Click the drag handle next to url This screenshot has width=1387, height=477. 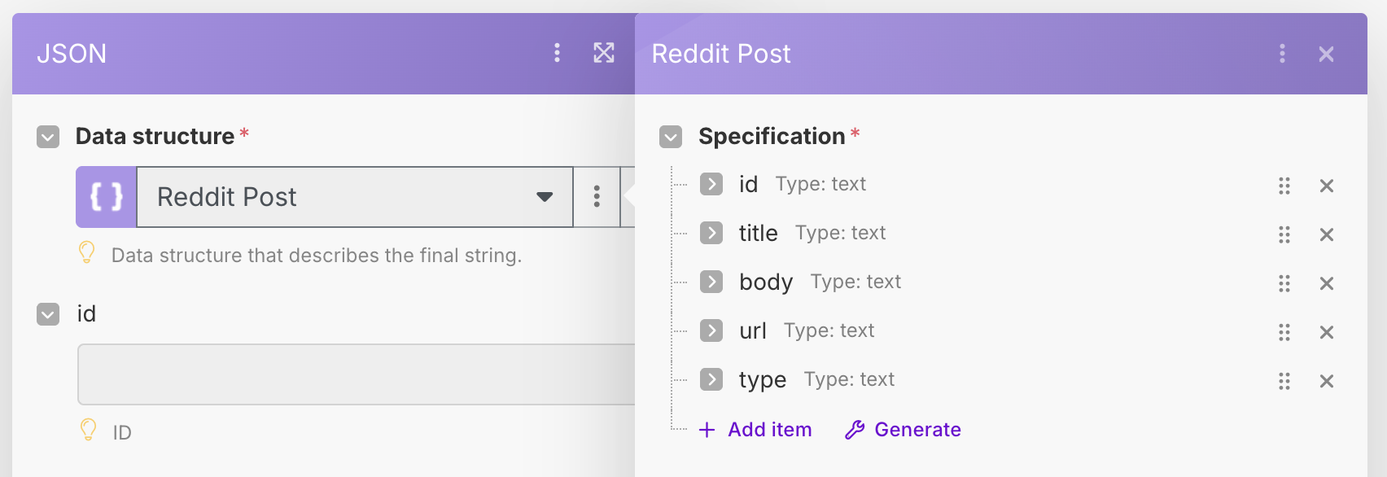point(1284,333)
